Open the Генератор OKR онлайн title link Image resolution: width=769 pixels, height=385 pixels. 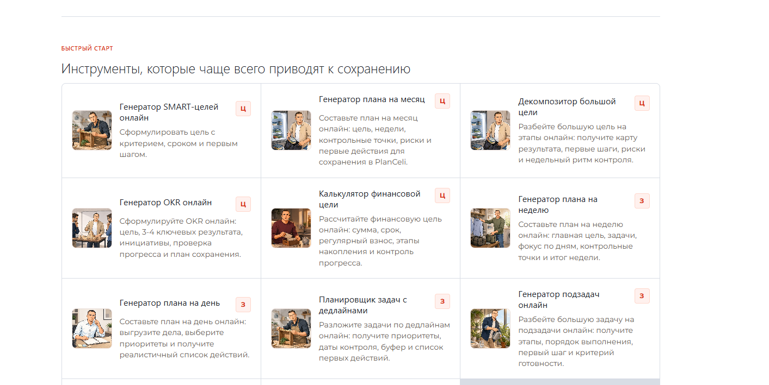[x=165, y=203]
